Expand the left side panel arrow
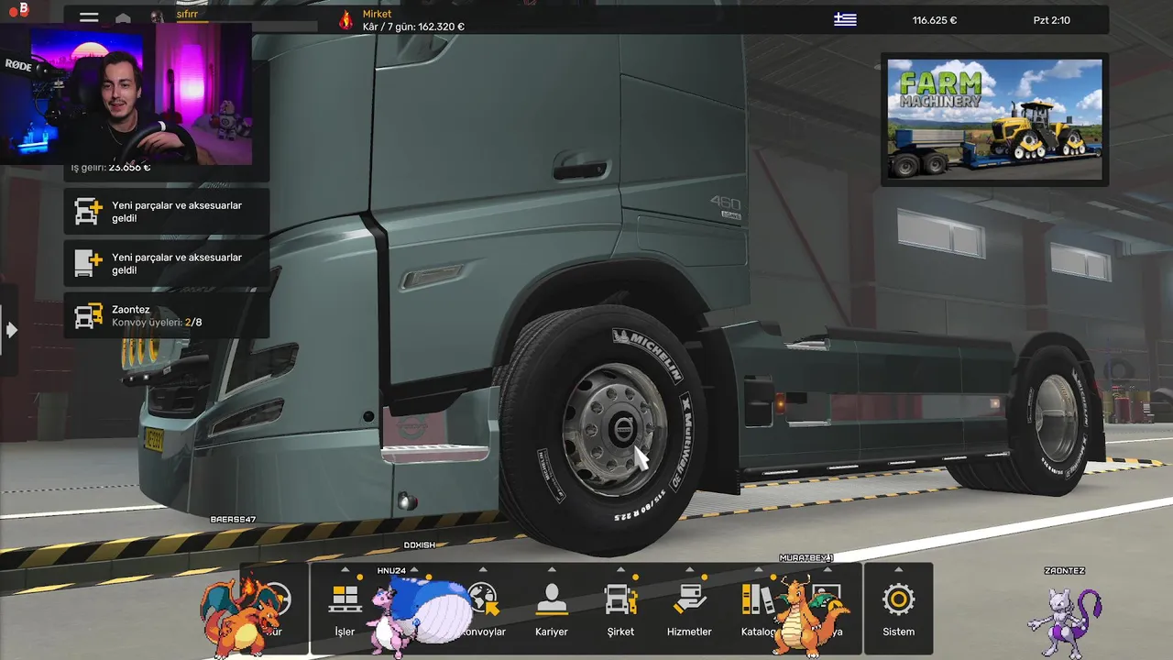This screenshot has width=1173, height=660. click(11, 330)
